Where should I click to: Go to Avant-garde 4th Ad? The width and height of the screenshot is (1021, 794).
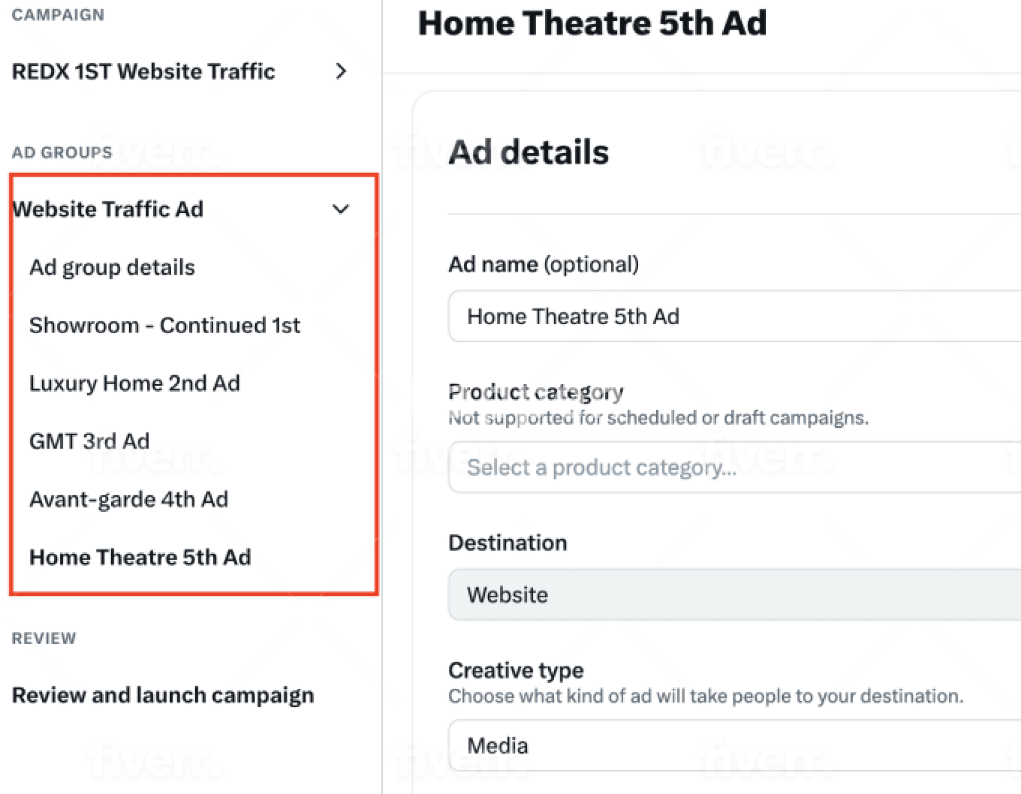tap(129, 499)
